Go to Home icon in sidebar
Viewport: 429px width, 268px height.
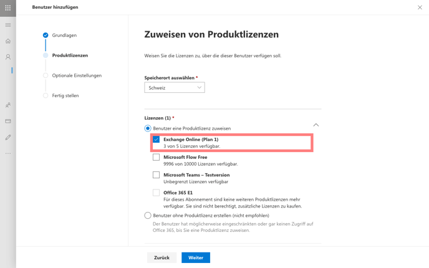pos(8,41)
